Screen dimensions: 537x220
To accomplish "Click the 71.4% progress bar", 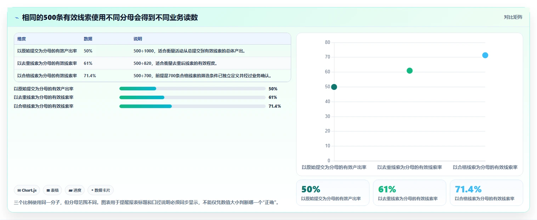I will click(192, 106).
